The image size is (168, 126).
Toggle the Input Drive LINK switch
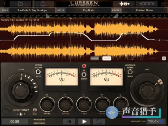(35, 110)
